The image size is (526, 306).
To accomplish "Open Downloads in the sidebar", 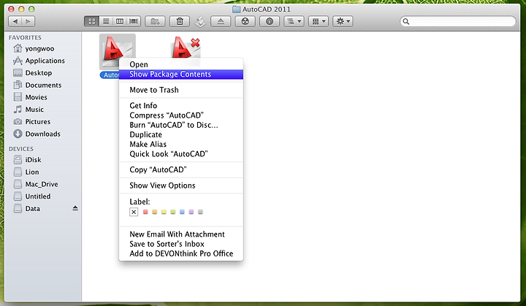I will click(x=43, y=134).
